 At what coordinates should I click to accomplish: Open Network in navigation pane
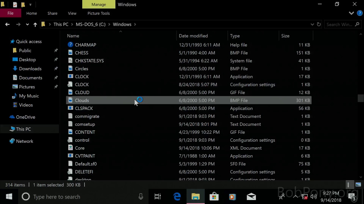click(x=24, y=141)
